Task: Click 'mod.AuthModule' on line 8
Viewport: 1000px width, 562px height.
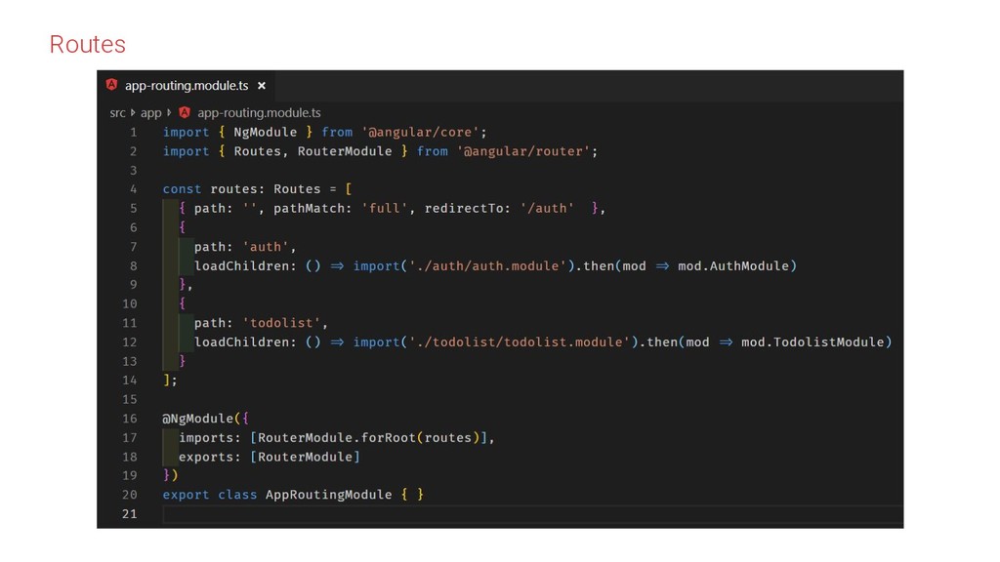Action: (x=733, y=265)
